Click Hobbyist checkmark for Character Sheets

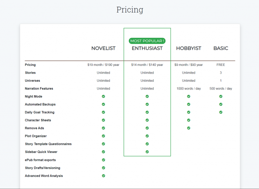click(189, 120)
